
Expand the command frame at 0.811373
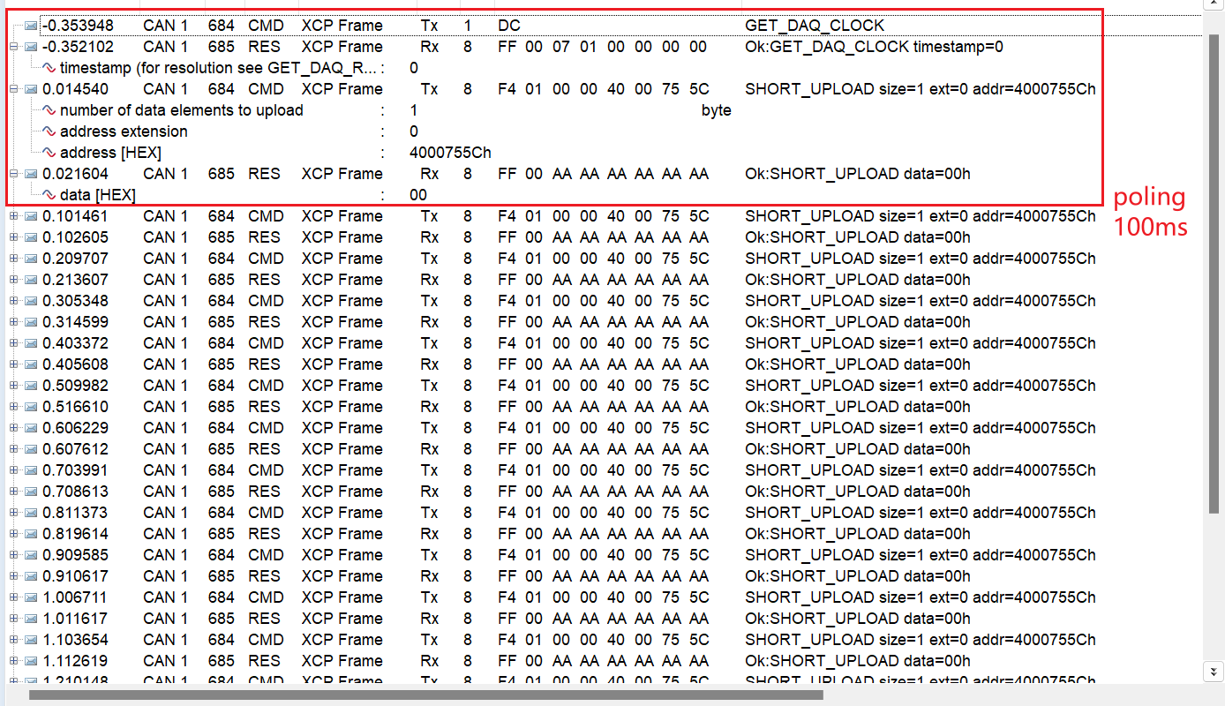13,513
